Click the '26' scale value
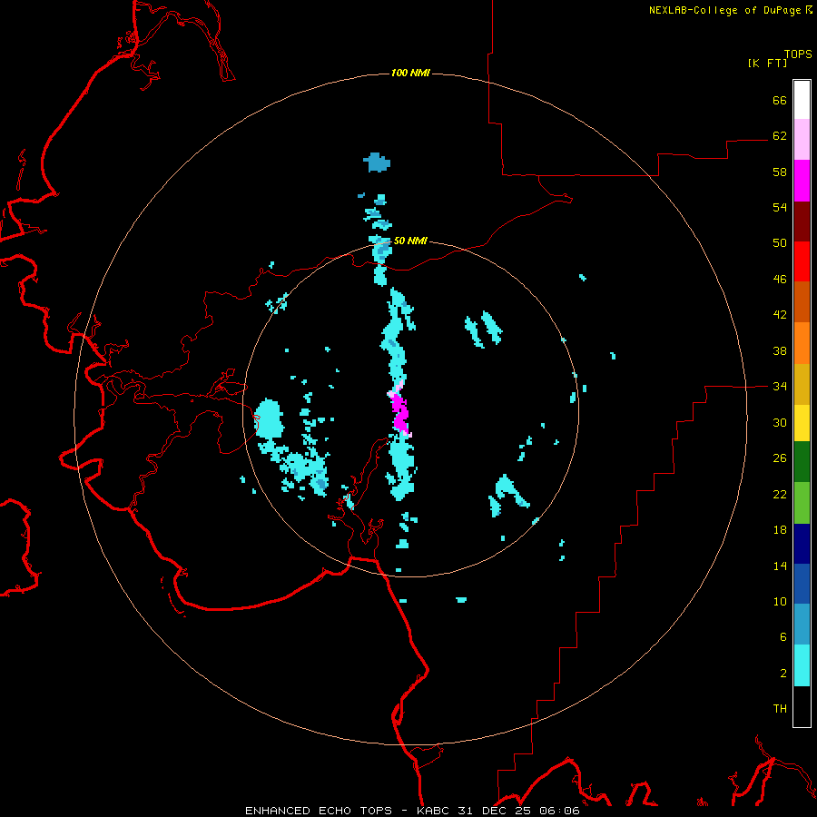 (x=780, y=458)
